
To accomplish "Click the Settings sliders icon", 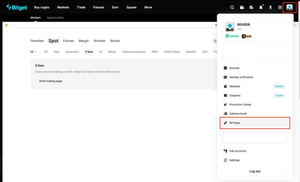I will click(x=225, y=160).
